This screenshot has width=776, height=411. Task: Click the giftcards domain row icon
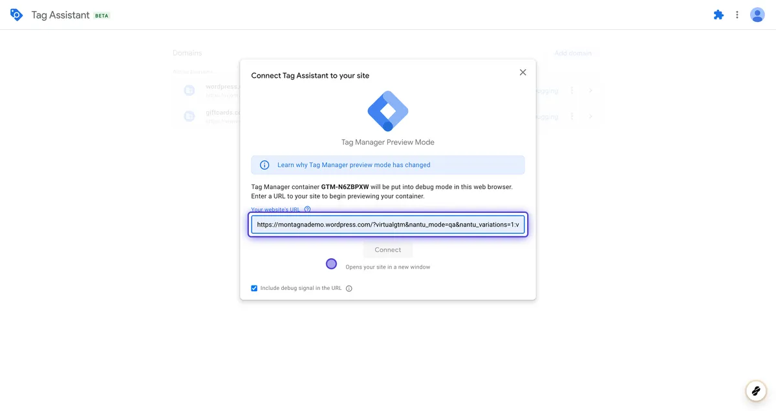tap(189, 117)
